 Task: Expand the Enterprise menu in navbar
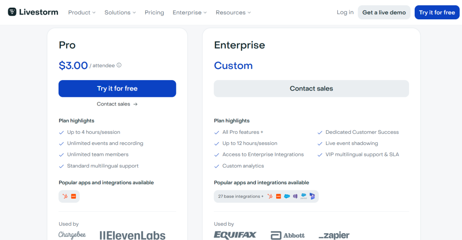(190, 12)
